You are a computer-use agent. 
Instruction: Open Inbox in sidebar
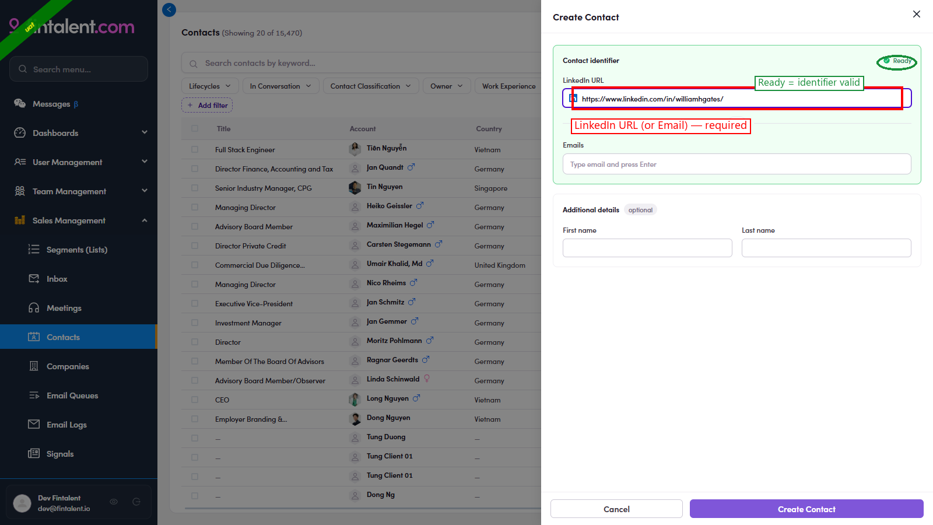(x=57, y=279)
